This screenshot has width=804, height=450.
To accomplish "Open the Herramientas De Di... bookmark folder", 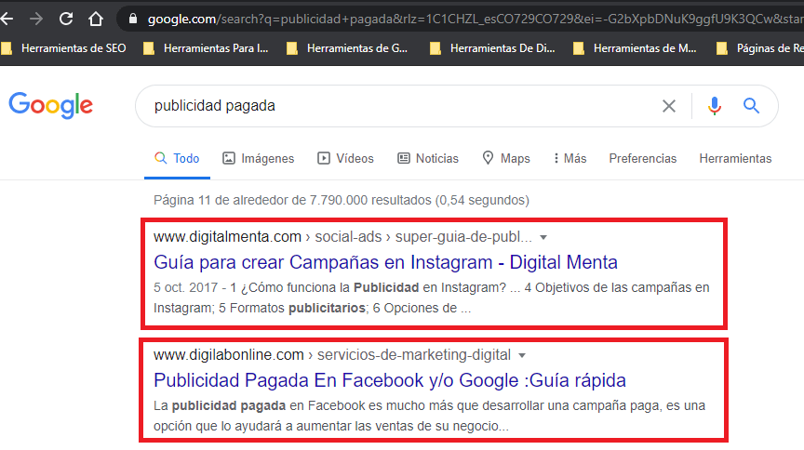I will (x=493, y=48).
